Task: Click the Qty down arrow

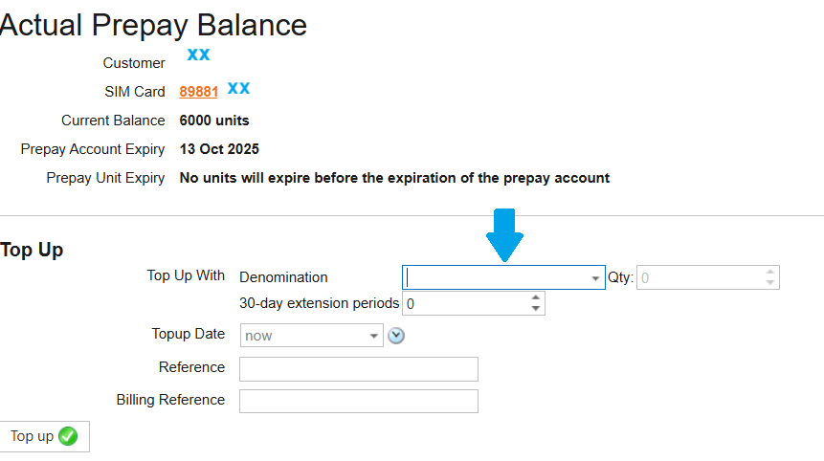Action: coord(769,282)
